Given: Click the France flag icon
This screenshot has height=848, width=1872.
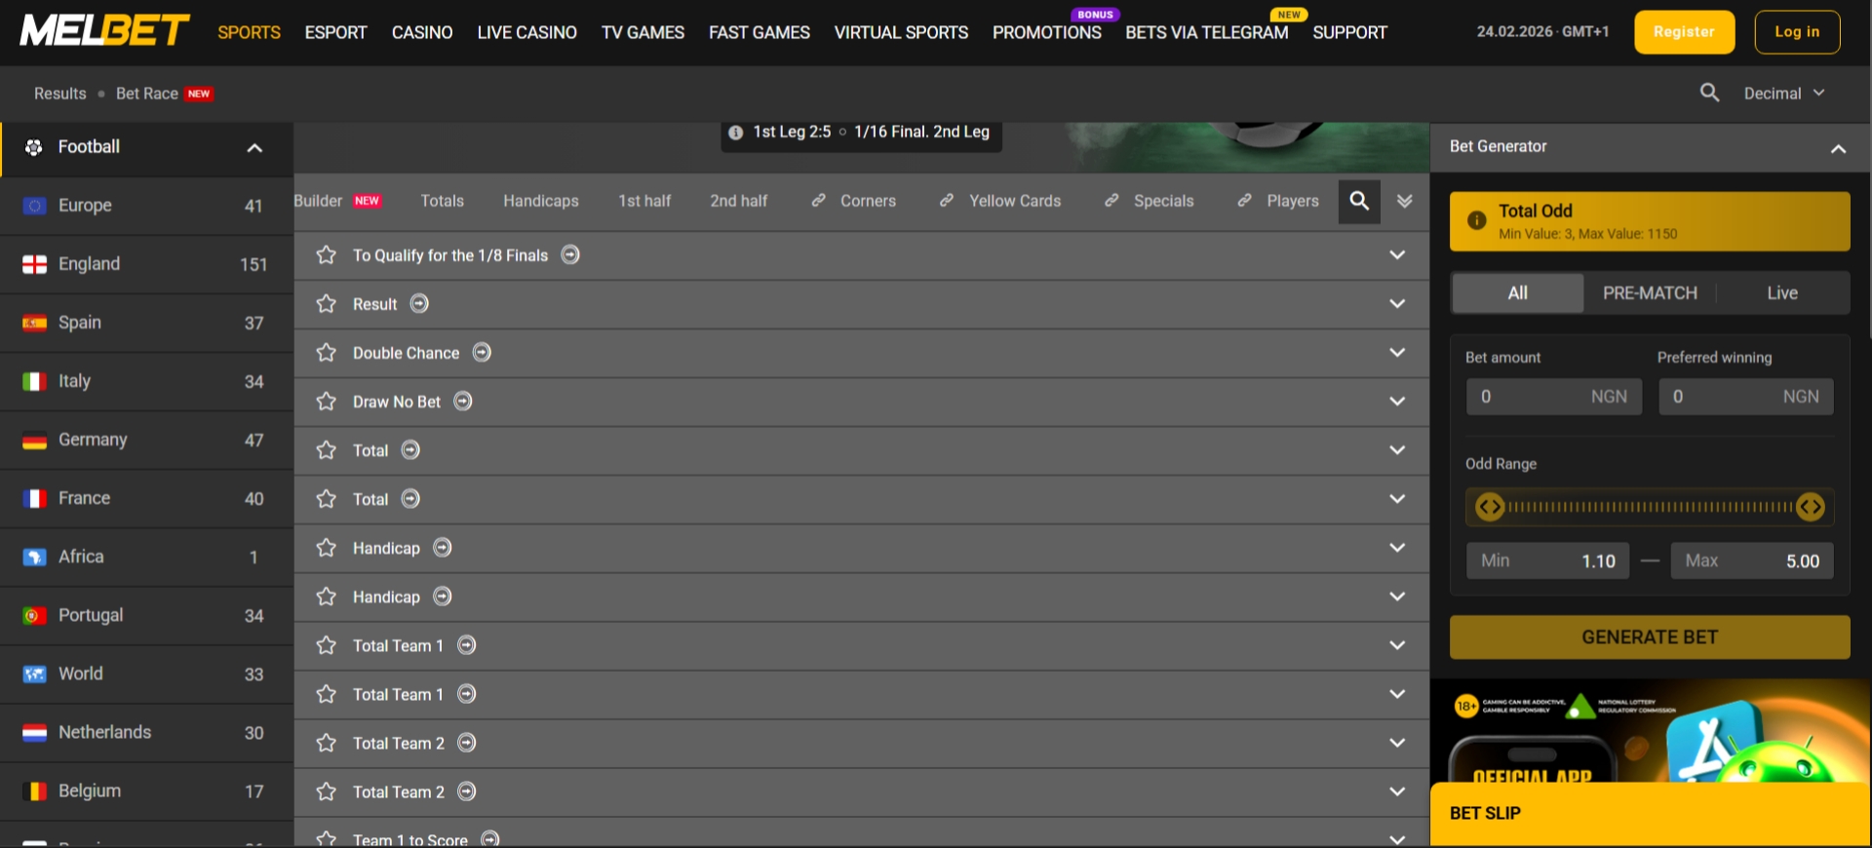Looking at the screenshot, I should click(34, 498).
